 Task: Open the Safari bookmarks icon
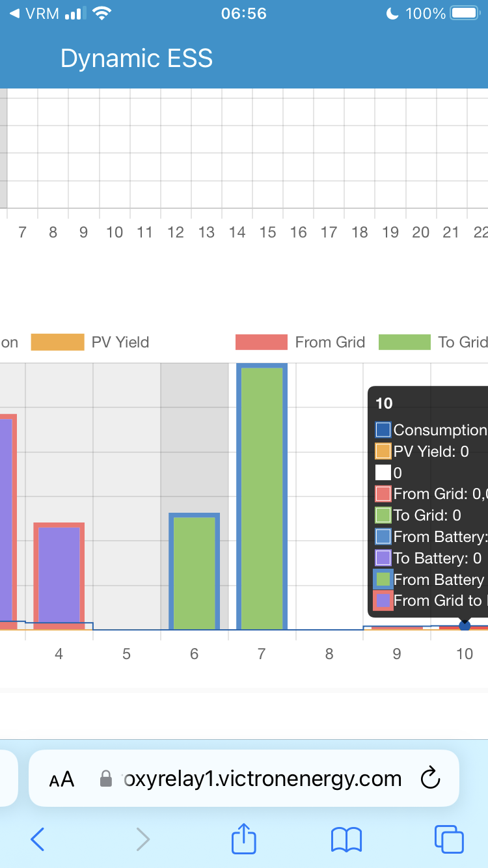click(x=346, y=839)
